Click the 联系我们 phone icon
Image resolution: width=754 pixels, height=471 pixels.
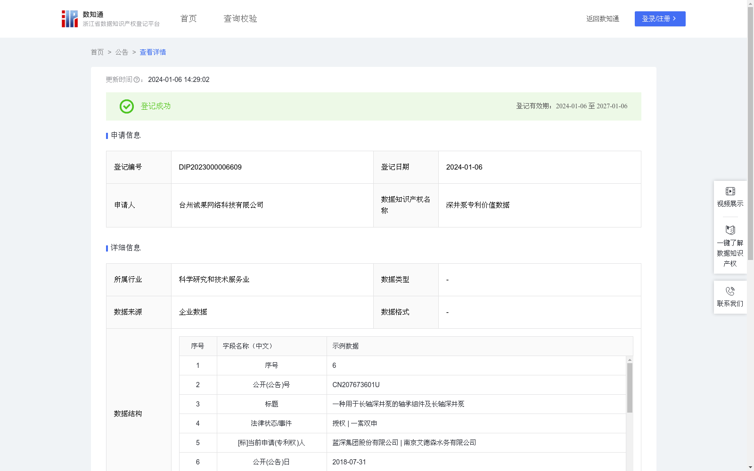730,291
